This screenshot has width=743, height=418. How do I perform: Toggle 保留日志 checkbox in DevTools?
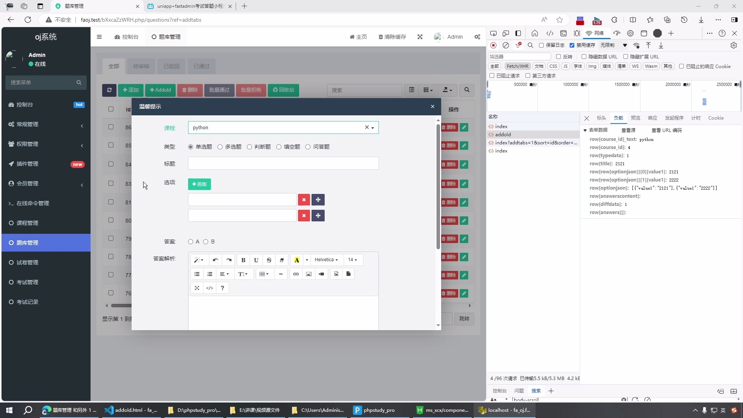point(541,45)
